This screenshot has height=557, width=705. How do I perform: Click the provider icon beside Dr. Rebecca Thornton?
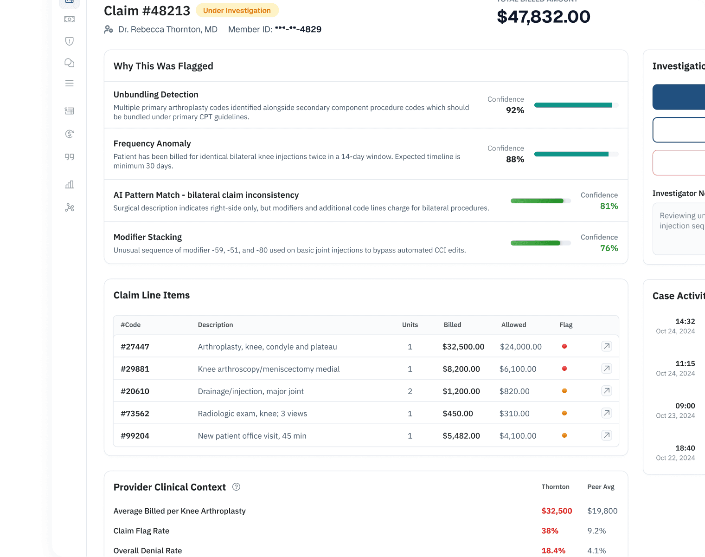coord(109,29)
